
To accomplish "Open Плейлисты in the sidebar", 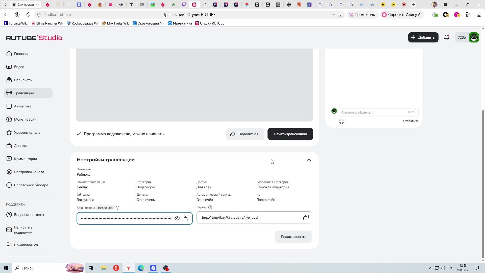I will pos(28,80).
